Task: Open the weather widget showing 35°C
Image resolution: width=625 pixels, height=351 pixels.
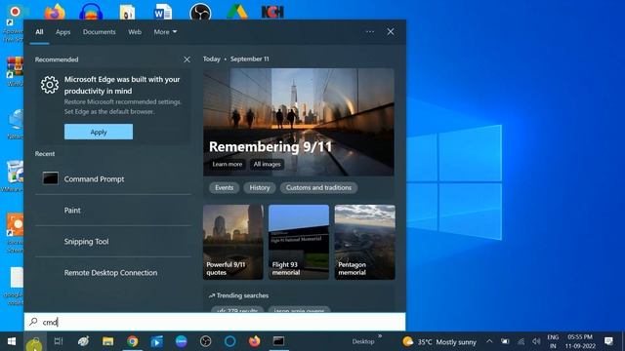Action: click(439, 341)
